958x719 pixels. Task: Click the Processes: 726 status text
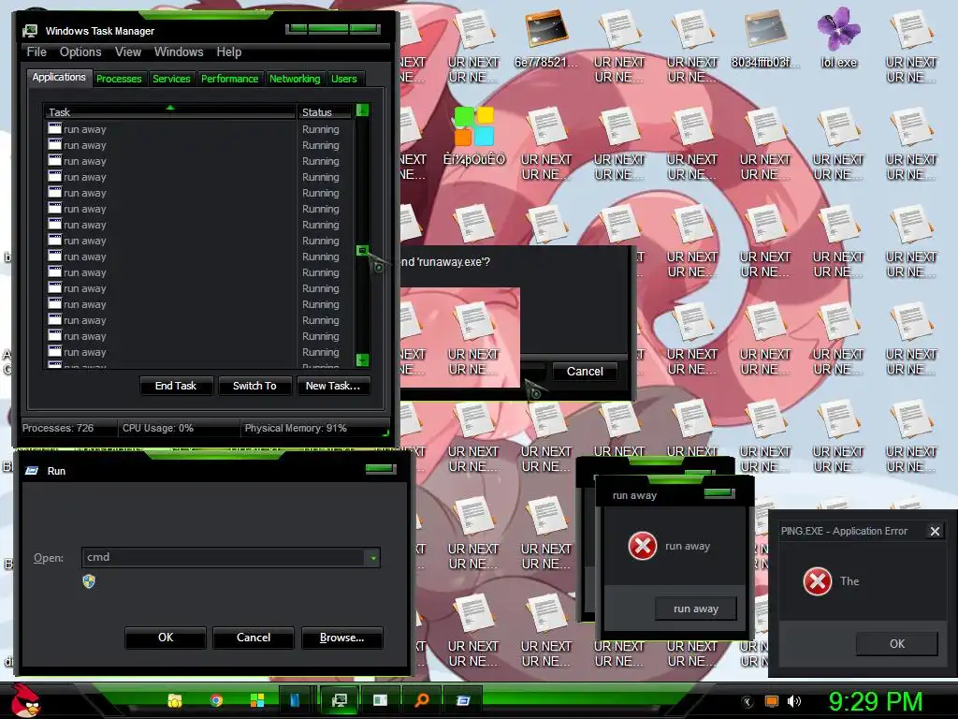[58, 428]
